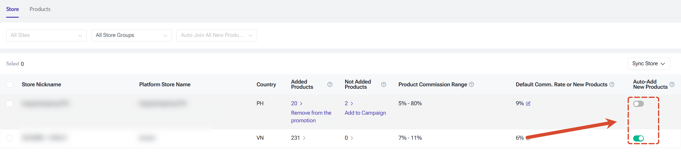The image size is (681, 154).
Task: Click help icon beside Added Products header
Action: pyautogui.click(x=330, y=84)
